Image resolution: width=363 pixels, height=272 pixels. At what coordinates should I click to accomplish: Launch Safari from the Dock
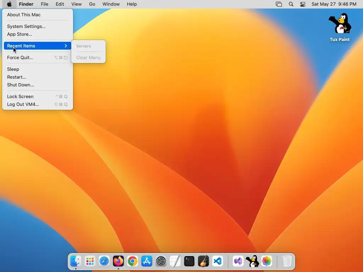pyautogui.click(x=104, y=261)
